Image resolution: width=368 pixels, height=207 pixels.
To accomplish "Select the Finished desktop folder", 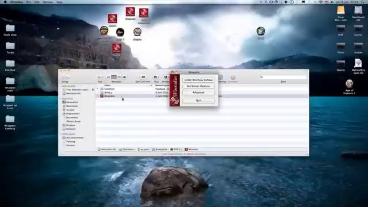I will point(10,66).
